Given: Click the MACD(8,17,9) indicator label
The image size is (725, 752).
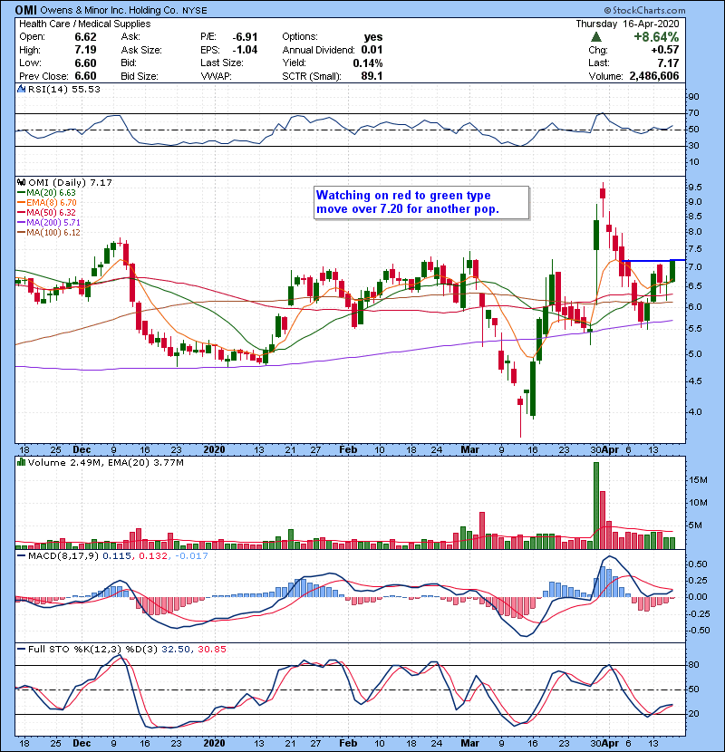Looking at the screenshot, I should tap(63, 556).
